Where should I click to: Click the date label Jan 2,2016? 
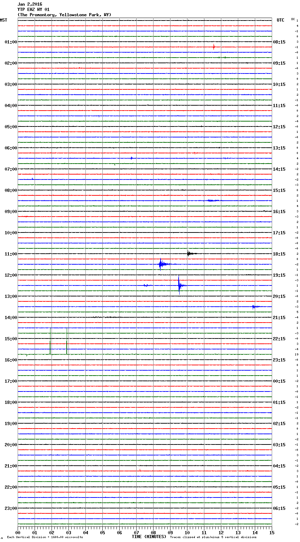tap(30, 4)
